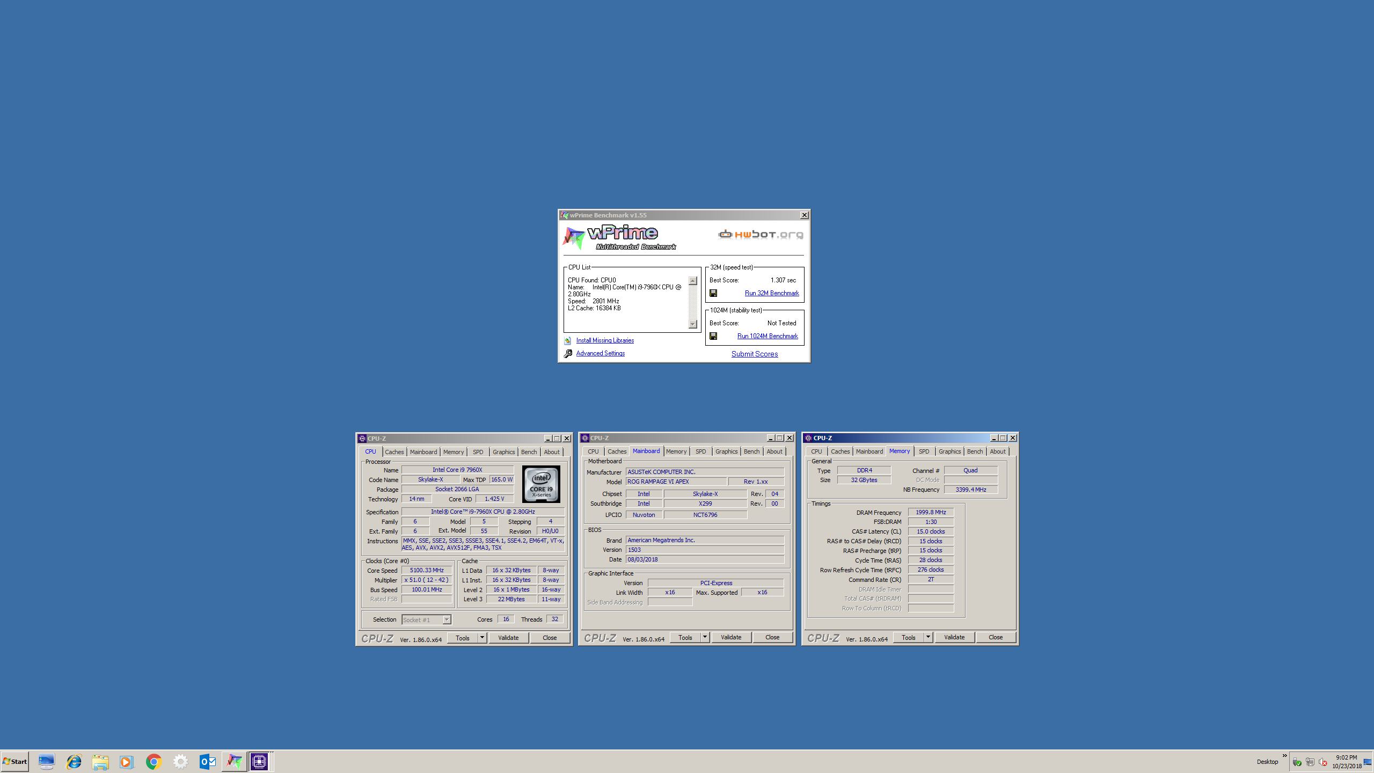This screenshot has width=1374, height=773.
Task: Click the taskbar clock showing 9:02 PM
Action: (1347, 757)
